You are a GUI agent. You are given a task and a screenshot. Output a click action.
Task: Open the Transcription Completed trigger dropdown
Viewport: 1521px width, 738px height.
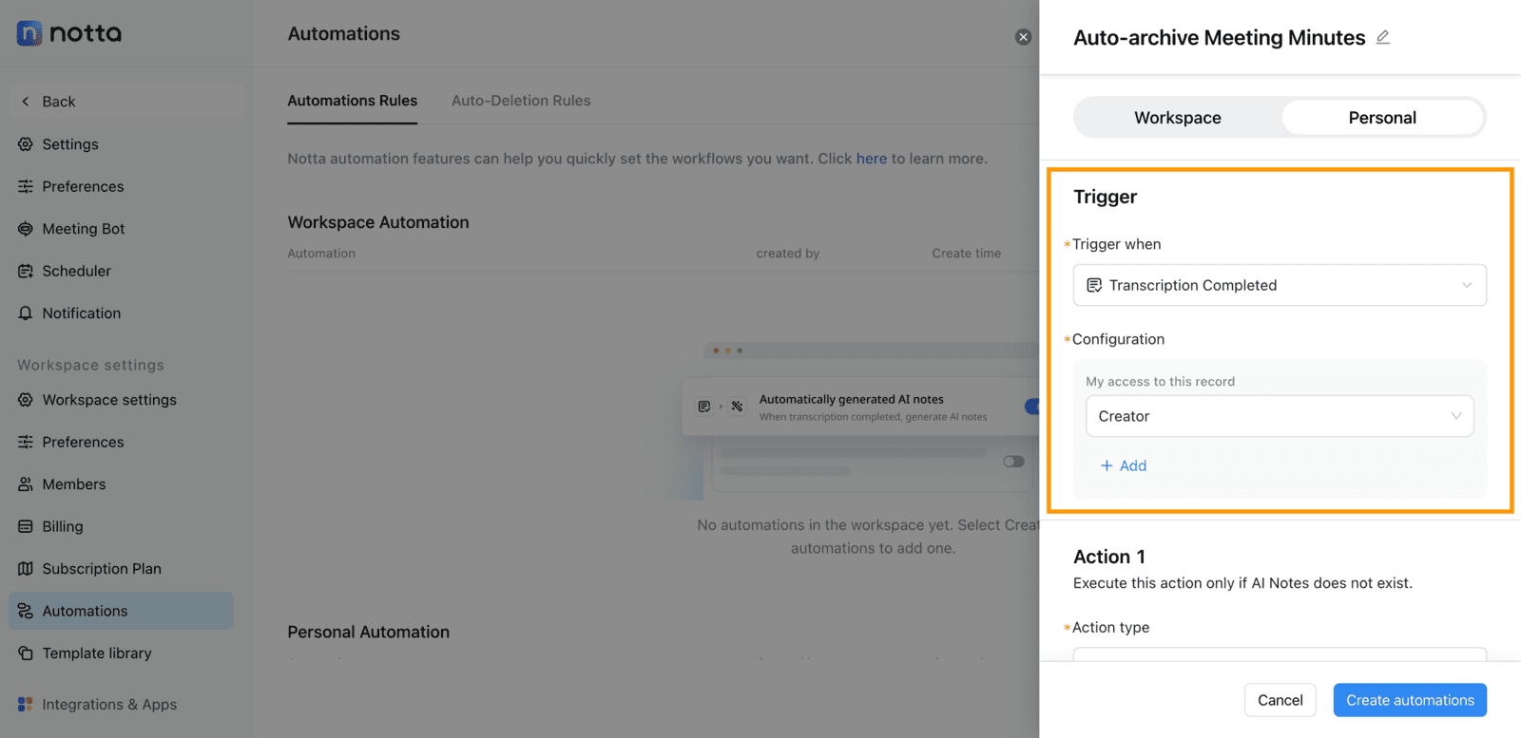point(1280,285)
